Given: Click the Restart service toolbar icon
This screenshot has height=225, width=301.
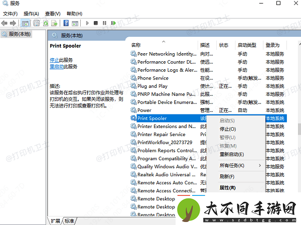Looking at the screenshot, I should [x=113, y=23].
